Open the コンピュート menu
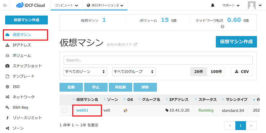The height and width of the screenshot is (133, 266). [66, 6]
